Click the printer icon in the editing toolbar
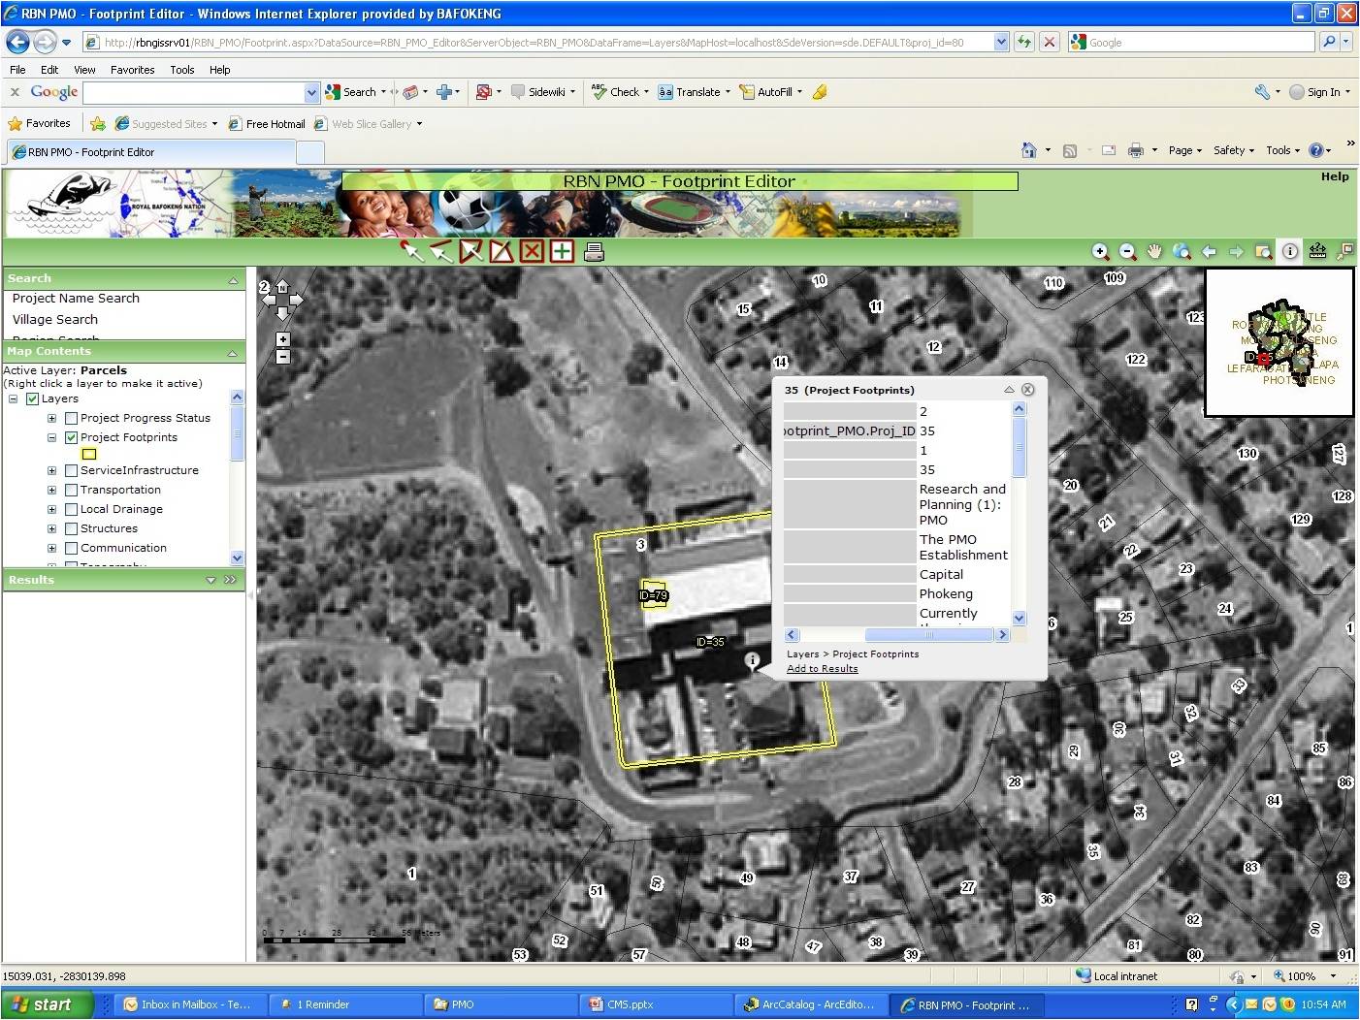 [x=595, y=252]
